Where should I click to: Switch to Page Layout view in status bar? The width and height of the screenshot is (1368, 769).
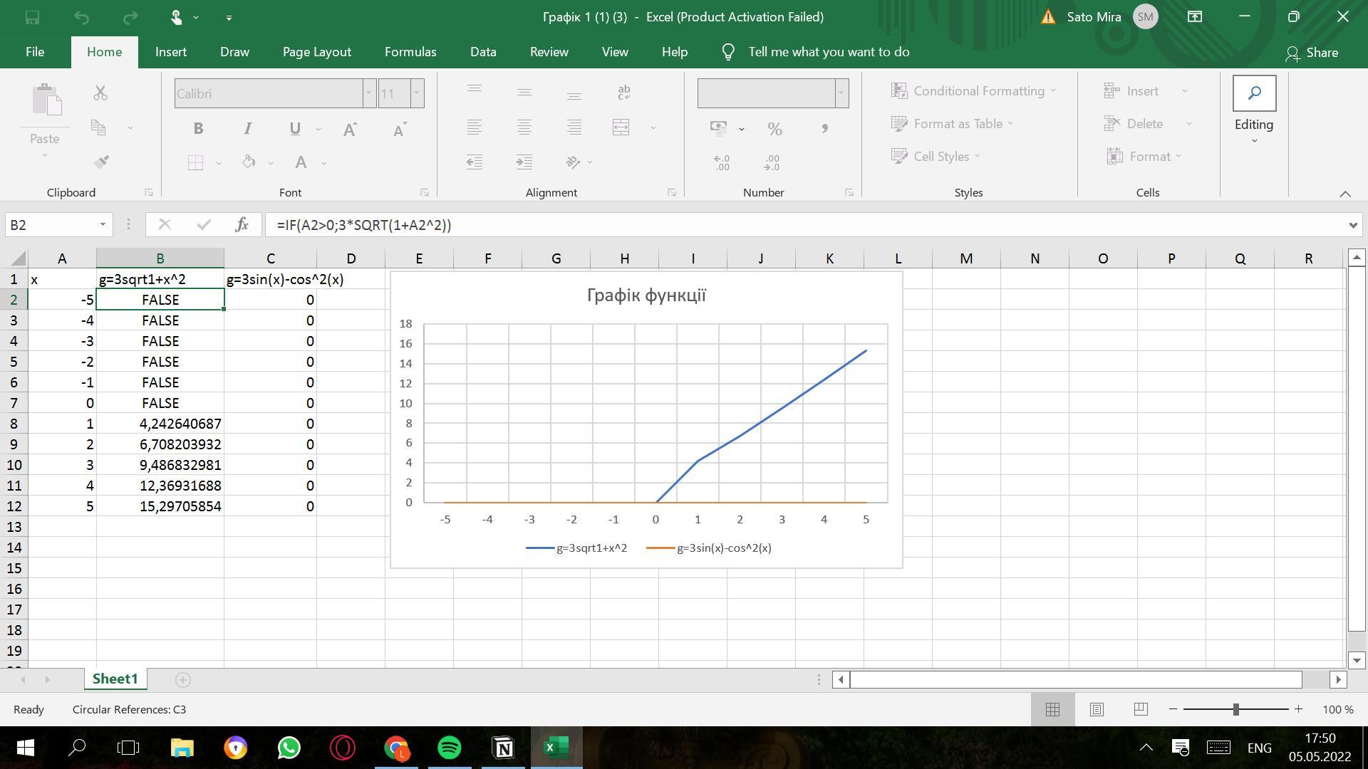pyautogui.click(x=1097, y=709)
